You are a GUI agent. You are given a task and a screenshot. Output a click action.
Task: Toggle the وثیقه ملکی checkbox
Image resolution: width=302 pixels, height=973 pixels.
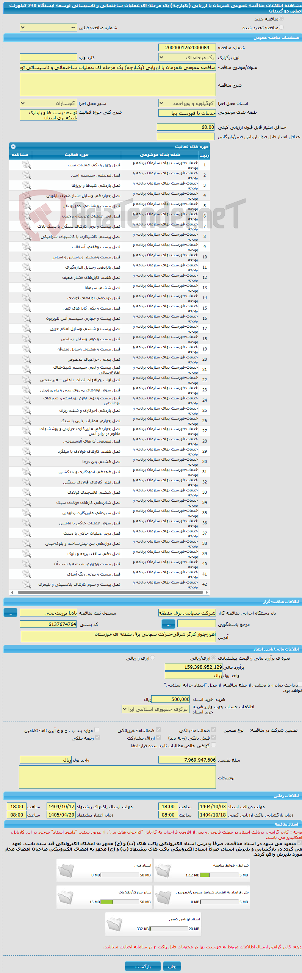97,737
